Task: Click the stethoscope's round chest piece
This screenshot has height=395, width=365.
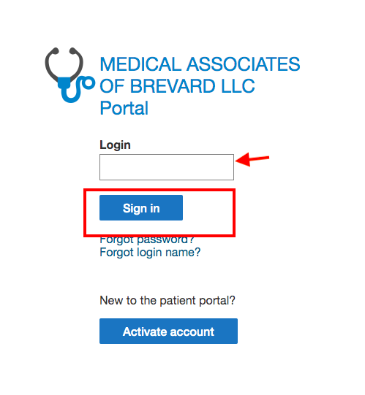Action: click(x=89, y=83)
